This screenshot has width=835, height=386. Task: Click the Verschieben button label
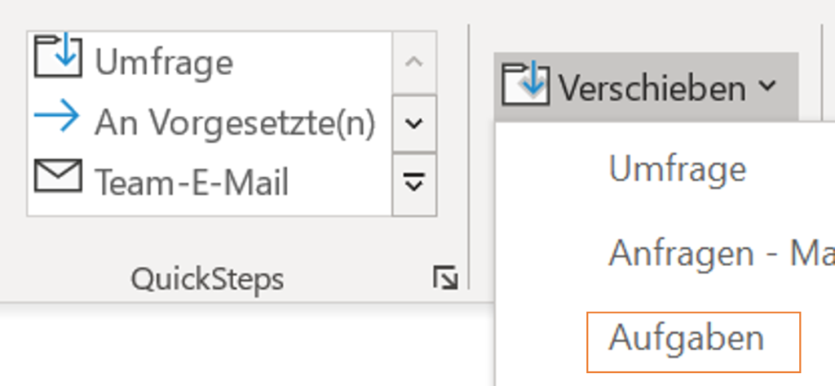click(652, 87)
